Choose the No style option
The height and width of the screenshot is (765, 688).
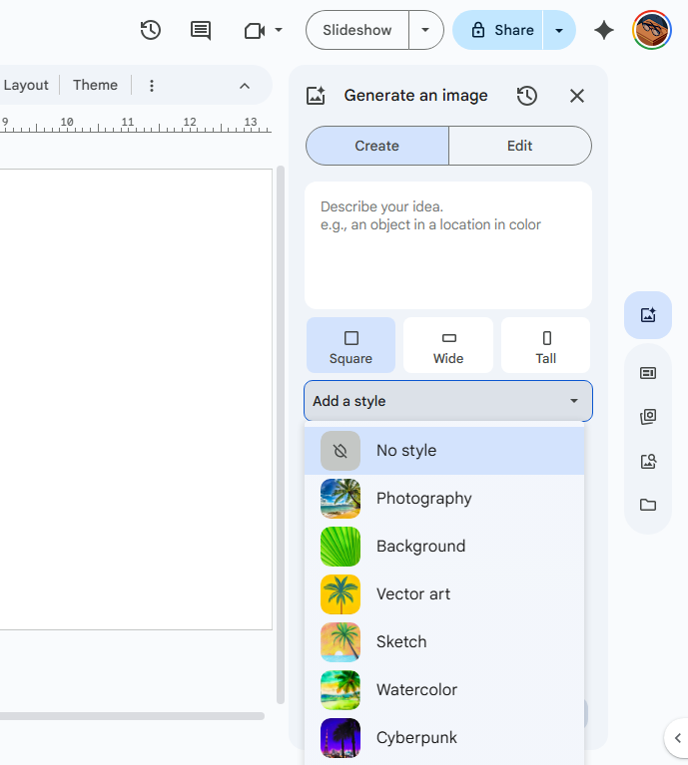pyautogui.click(x=444, y=450)
